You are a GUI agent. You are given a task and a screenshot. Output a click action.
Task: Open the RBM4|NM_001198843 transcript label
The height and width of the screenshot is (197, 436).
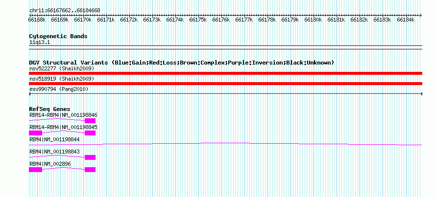[54, 152]
